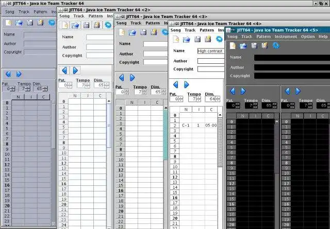
Task: Open the Track menu in window <4>
Action: point(190,30)
